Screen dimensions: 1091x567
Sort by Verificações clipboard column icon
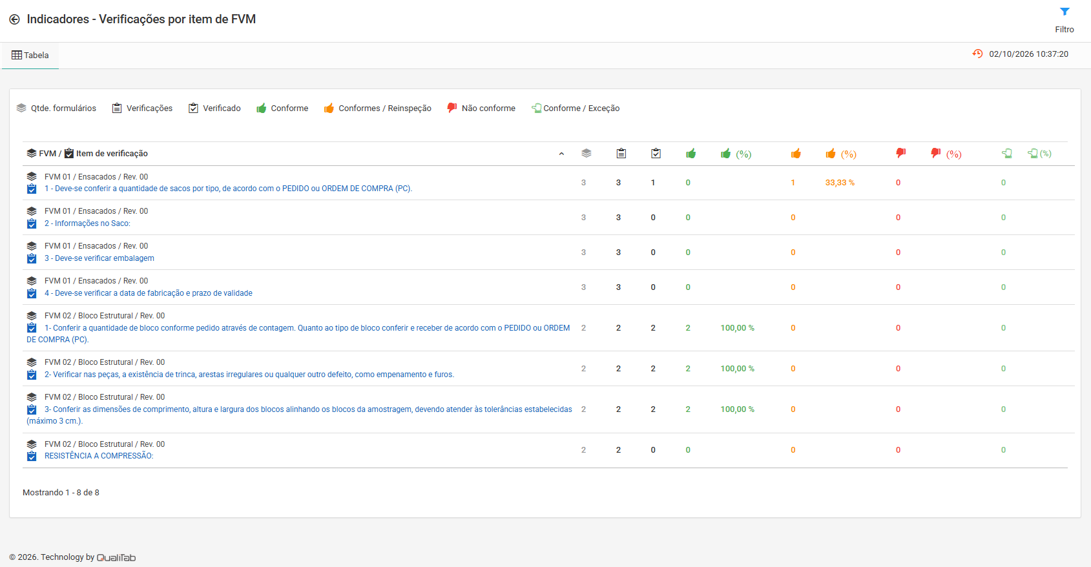[x=621, y=154]
